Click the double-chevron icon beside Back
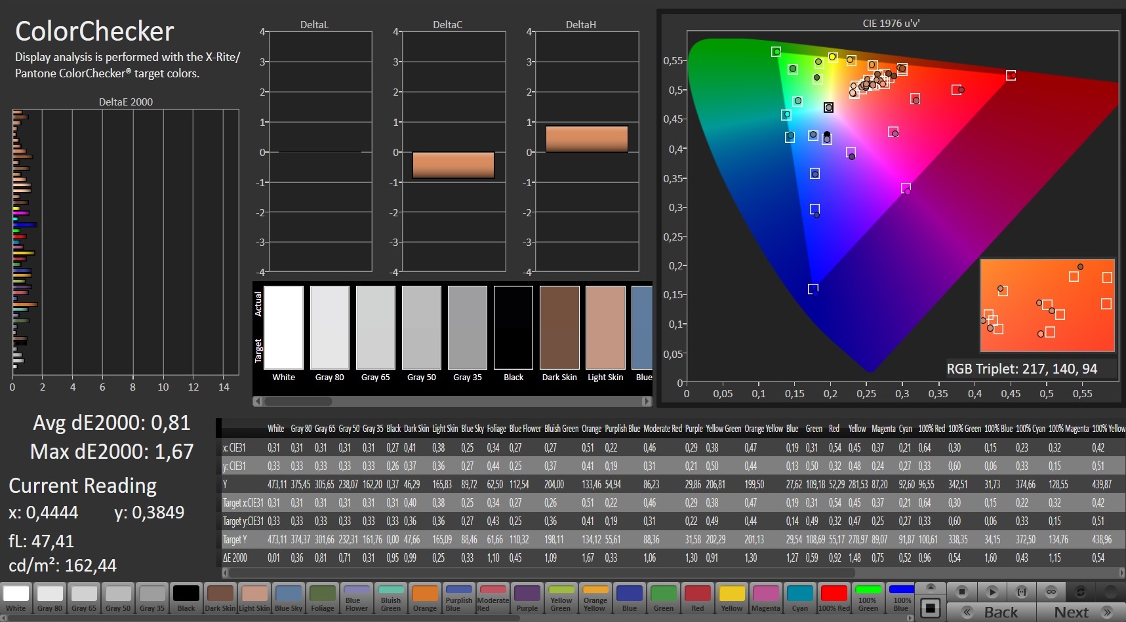 (967, 612)
